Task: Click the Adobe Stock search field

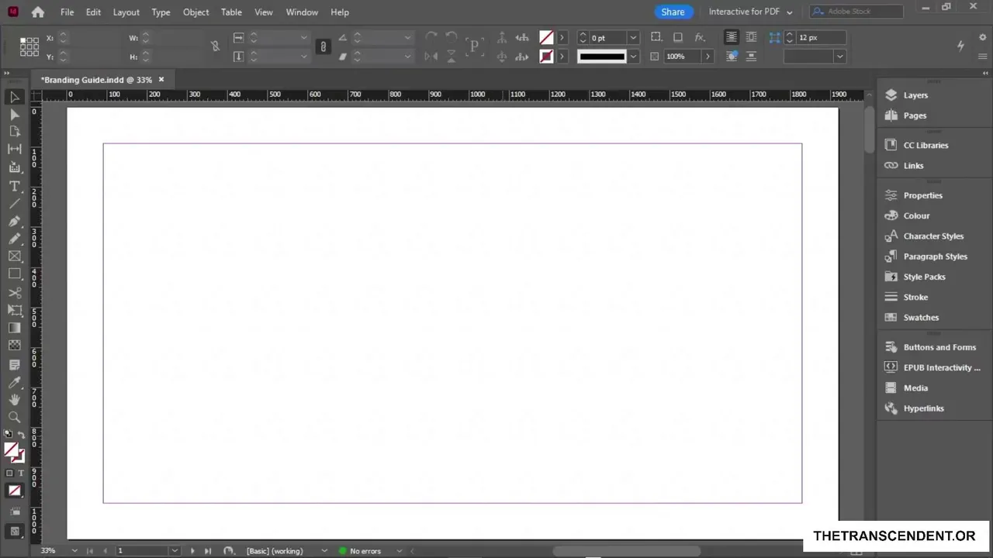Action: pos(856,12)
